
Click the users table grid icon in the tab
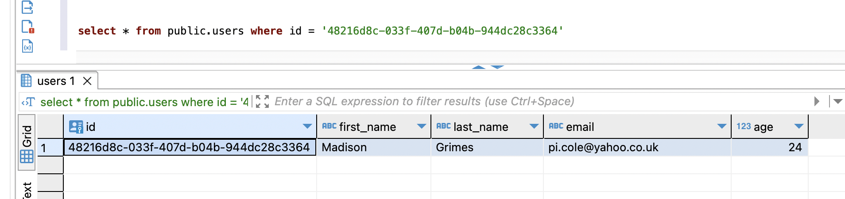coord(27,80)
